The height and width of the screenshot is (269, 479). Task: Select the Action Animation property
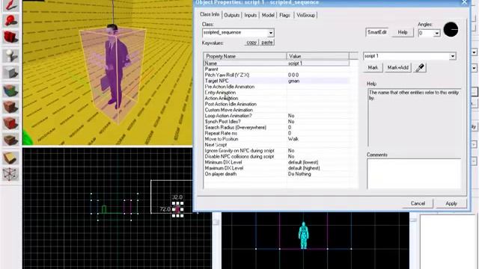point(276,98)
